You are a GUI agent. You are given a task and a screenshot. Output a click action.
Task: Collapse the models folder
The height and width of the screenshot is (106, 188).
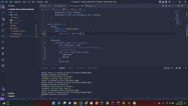point(22,15)
